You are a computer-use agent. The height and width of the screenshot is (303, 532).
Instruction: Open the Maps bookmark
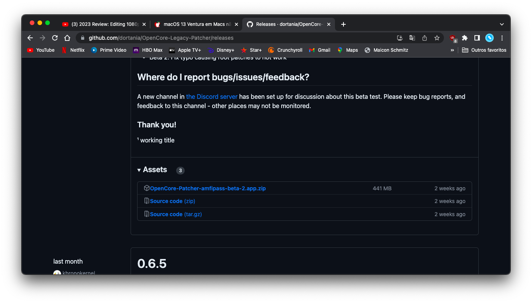[x=347, y=50]
